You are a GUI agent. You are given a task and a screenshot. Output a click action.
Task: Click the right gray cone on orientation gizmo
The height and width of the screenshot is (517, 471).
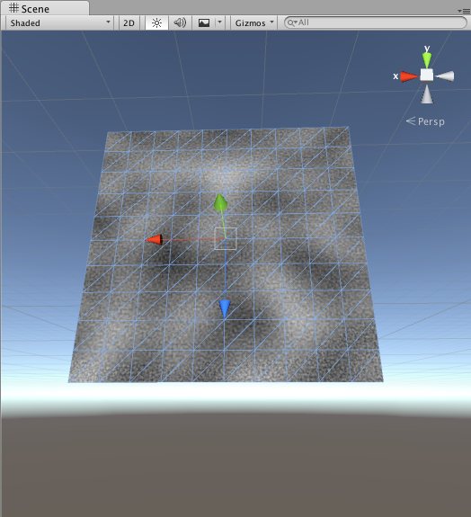point(445,76)
